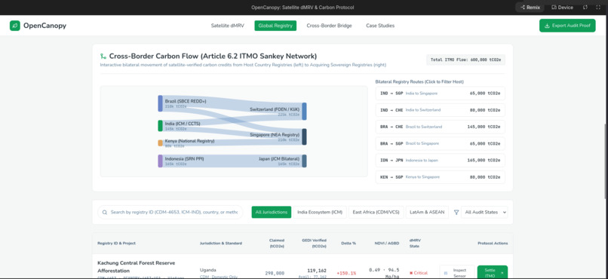The height and width of the screenshot is (279, 608).
Task: Open Kachung Central Forest Reserve project
Action: pos(136,267)
